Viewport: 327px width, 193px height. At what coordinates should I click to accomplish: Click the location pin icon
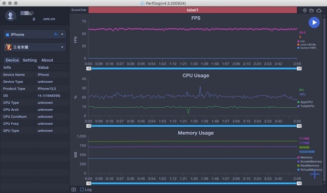pos(305,10)
